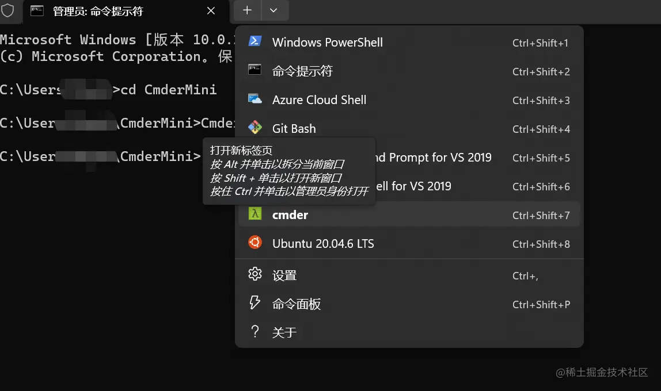This screenshot has height=391, width=661.
Task: Click the Git Bash icon
Action: 255,128
